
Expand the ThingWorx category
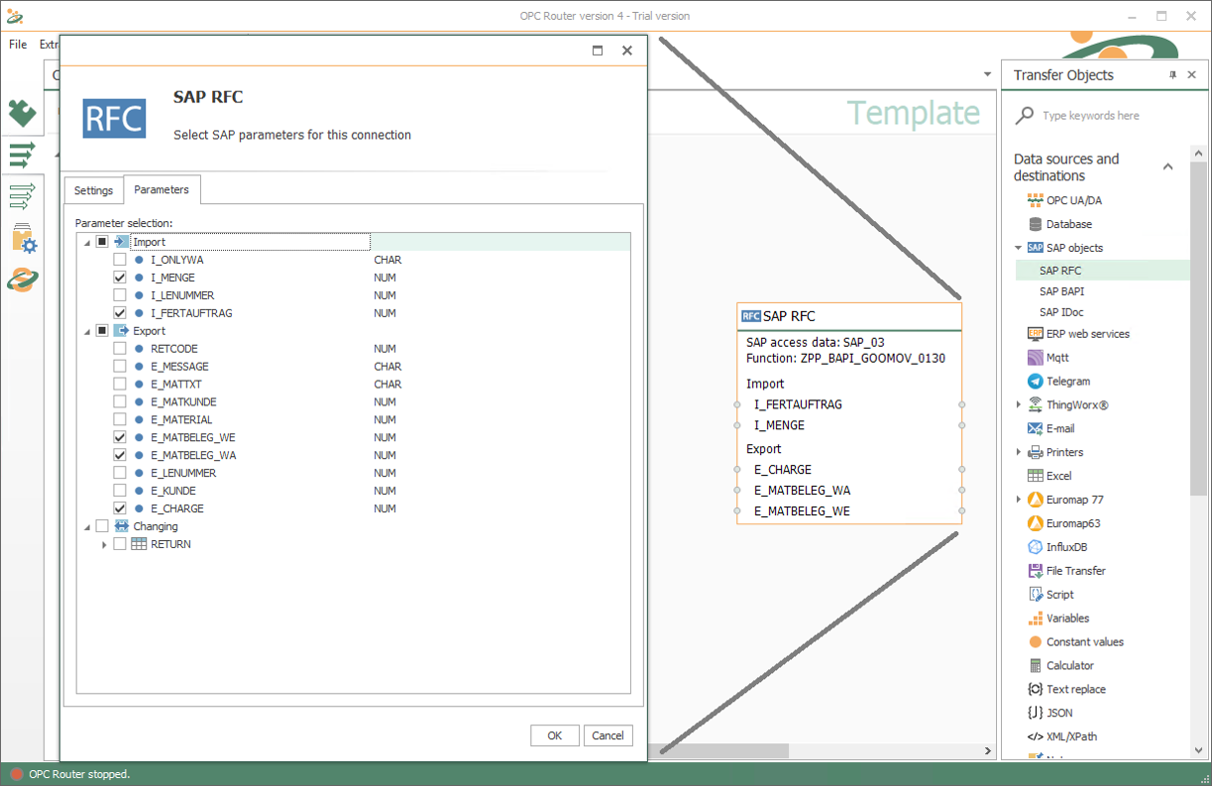click(x=1019, y=404)
